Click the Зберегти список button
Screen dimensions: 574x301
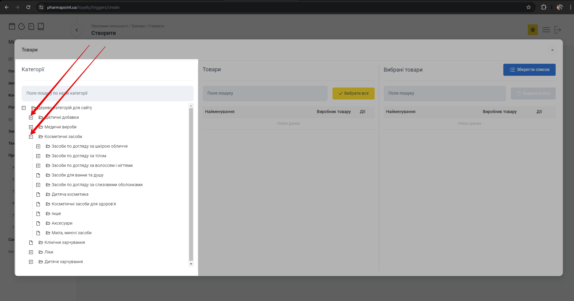point(529,70)
